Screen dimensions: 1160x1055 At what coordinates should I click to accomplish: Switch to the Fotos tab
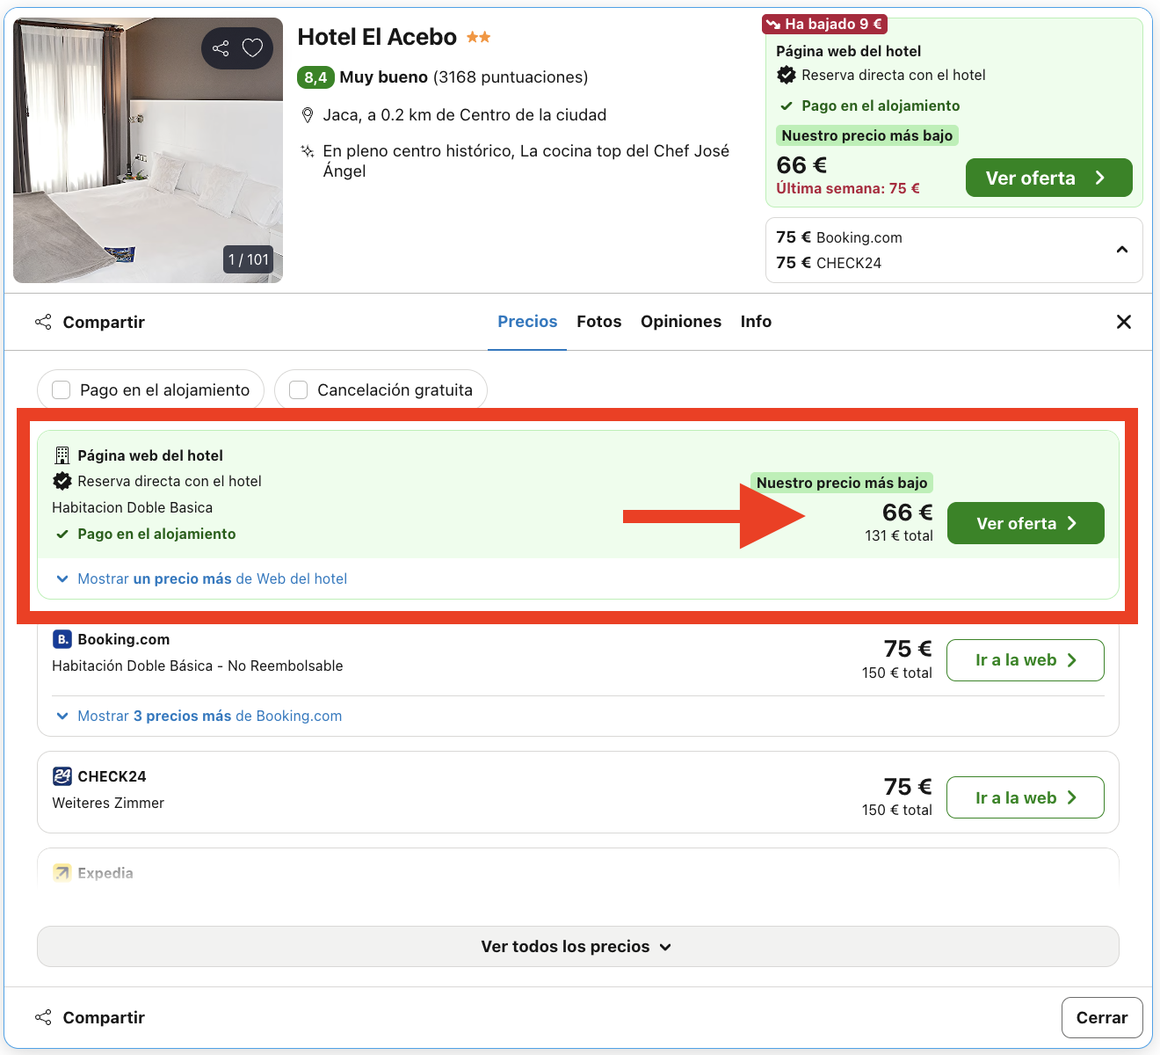(x=598, y=322)
